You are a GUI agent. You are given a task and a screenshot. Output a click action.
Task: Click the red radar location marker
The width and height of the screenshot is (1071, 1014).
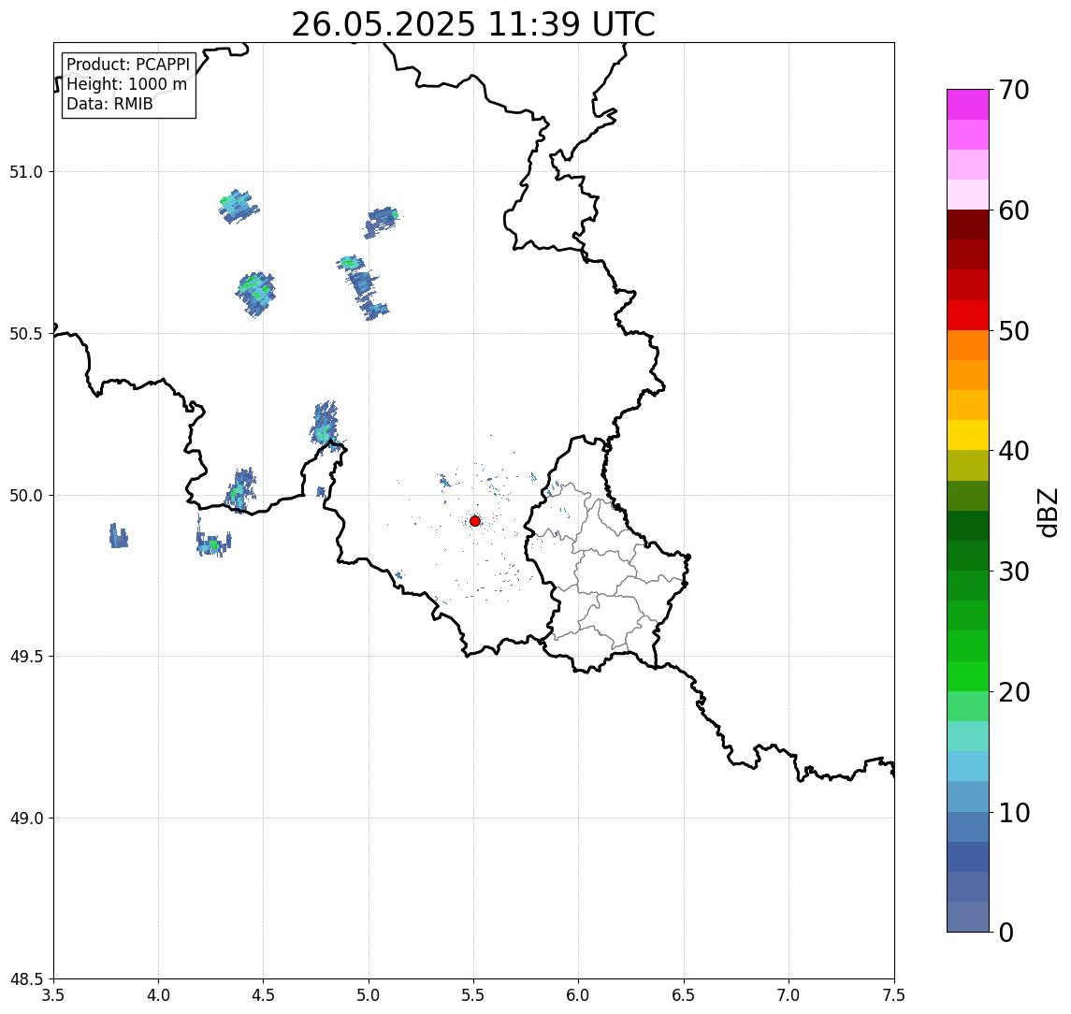(x=475, y=521)
